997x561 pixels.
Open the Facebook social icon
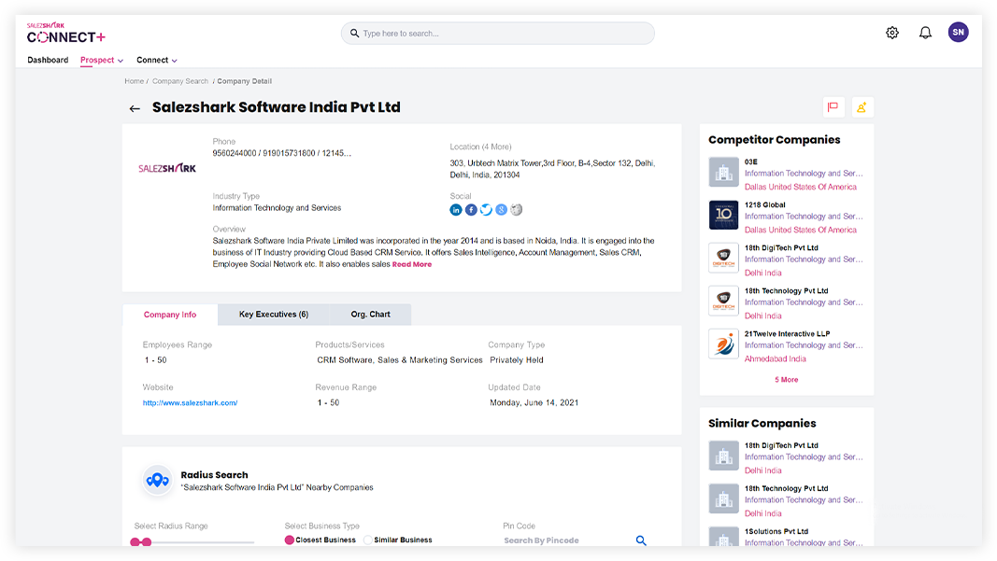pos(471,210)
